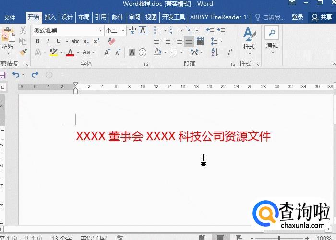Click the Cut scissors icon

(x=23, y=30)
